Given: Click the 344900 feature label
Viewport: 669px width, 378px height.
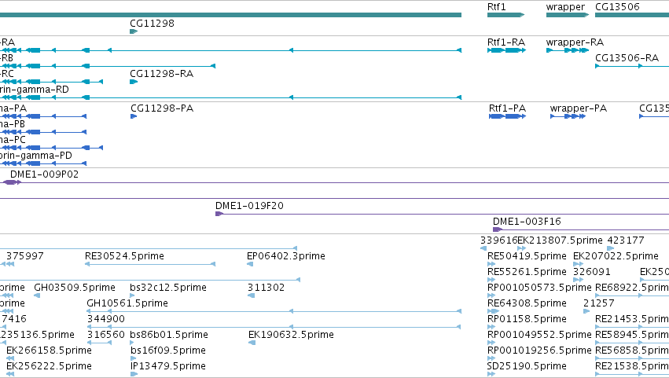Looking at the screenshot, I should tap(106, 320).
